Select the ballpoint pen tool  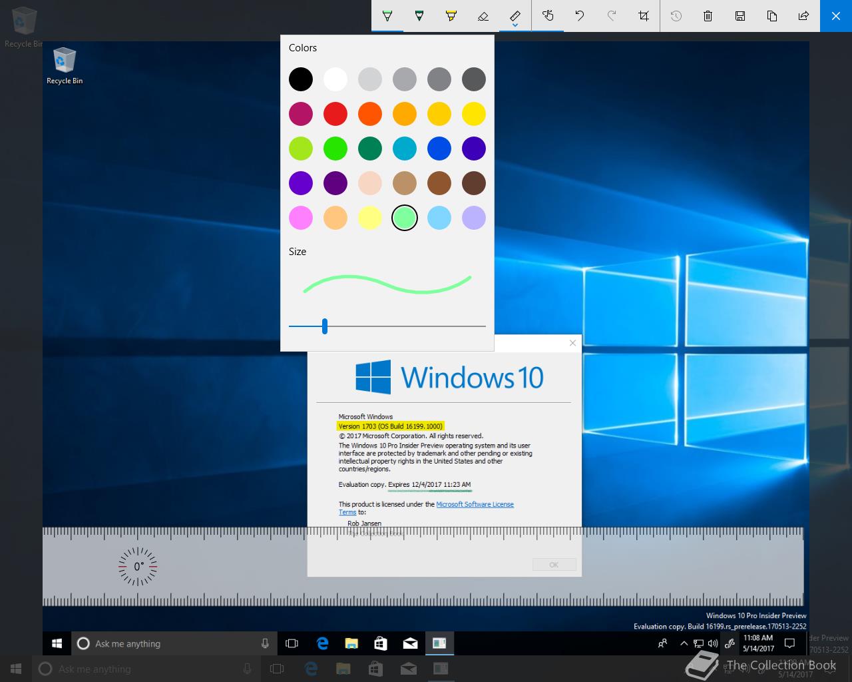(387, 16)
